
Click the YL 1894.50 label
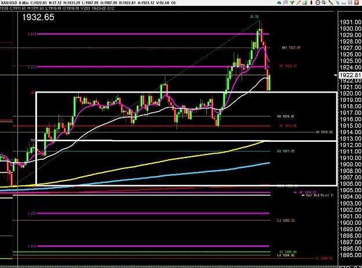[x=324, y=259]
